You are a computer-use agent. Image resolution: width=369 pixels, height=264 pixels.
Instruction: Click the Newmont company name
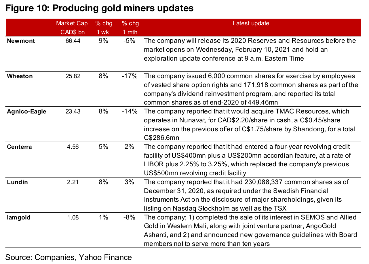[21, 41]
